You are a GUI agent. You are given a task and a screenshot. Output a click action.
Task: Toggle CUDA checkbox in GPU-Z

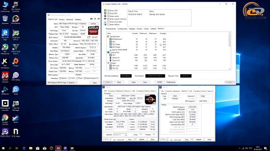click(69, 78)
